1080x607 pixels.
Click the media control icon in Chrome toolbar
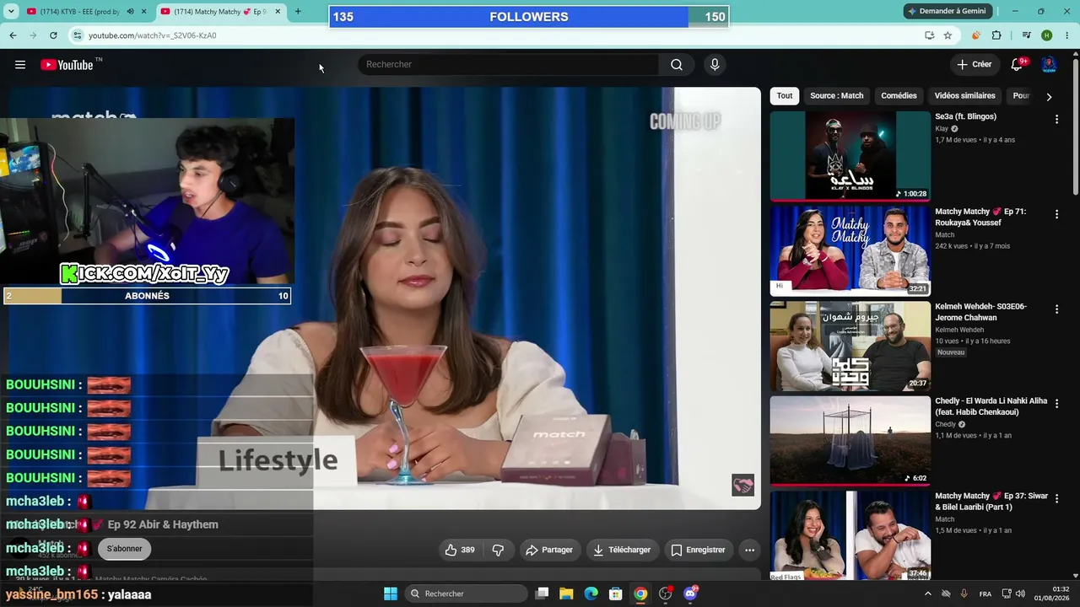tap(1026, 35)
